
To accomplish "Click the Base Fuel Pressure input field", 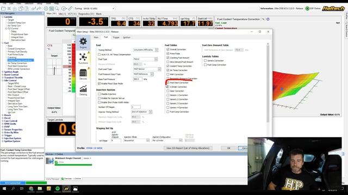I will pyautogui.click(x=138, y=79).
